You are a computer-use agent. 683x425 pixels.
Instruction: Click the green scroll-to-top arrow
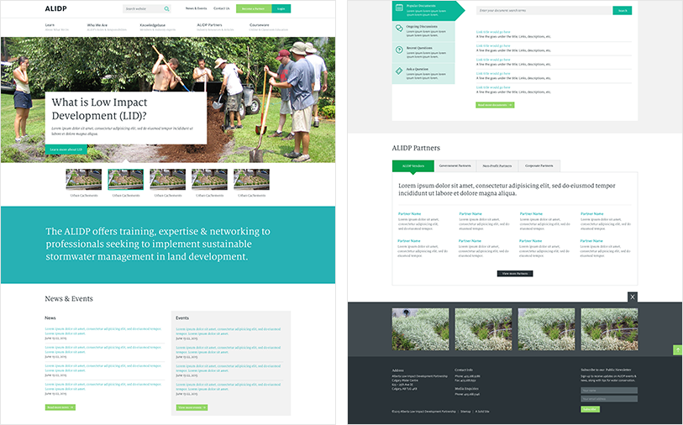[677, 349]
